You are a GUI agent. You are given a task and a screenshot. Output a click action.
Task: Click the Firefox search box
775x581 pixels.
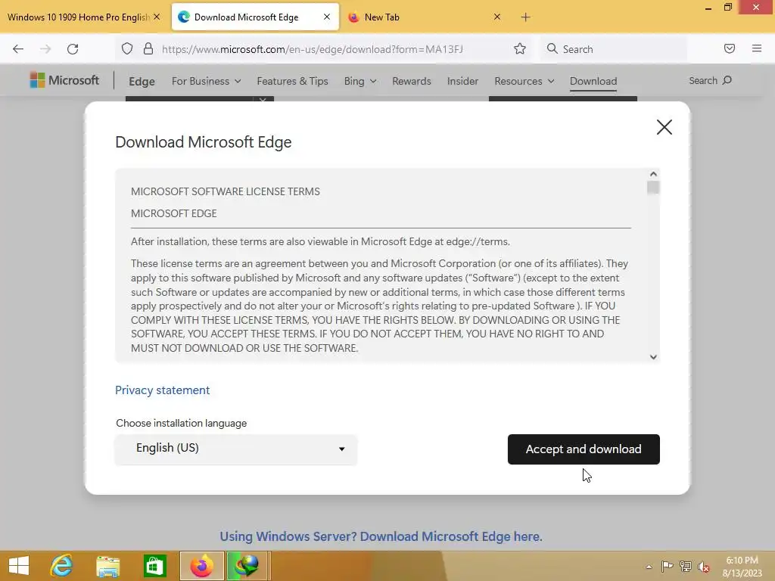(x=614, y=49)
